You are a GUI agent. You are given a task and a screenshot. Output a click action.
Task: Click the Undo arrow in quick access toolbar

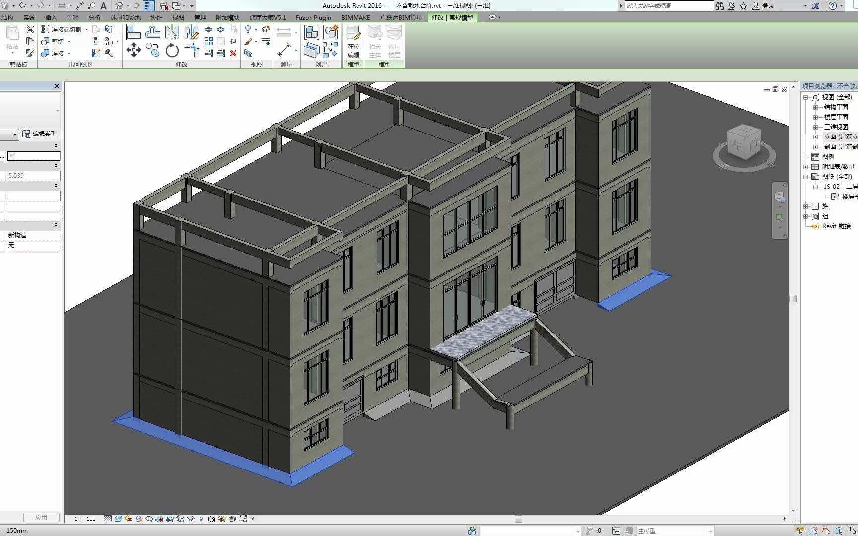tap(23, 6)
